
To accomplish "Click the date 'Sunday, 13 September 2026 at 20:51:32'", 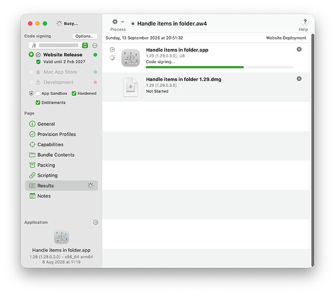I will click(144, 38).
